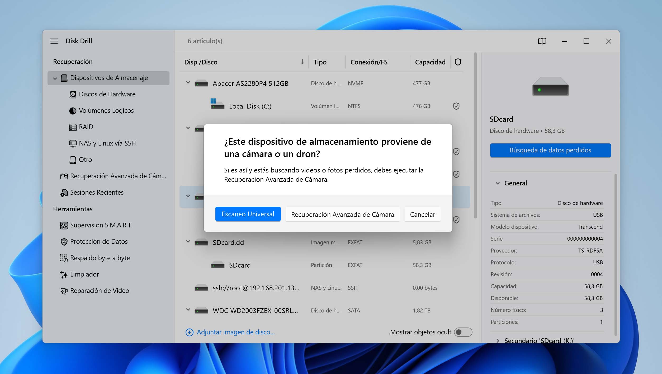Click the Serie value 000000000004

[x=585, y=239]
